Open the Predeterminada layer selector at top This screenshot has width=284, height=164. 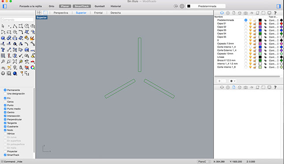[x=206, y=6]
